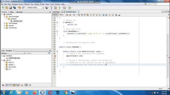Minimize the Projects panel with its corner button

pyautogui.click(x=50, y=12)
